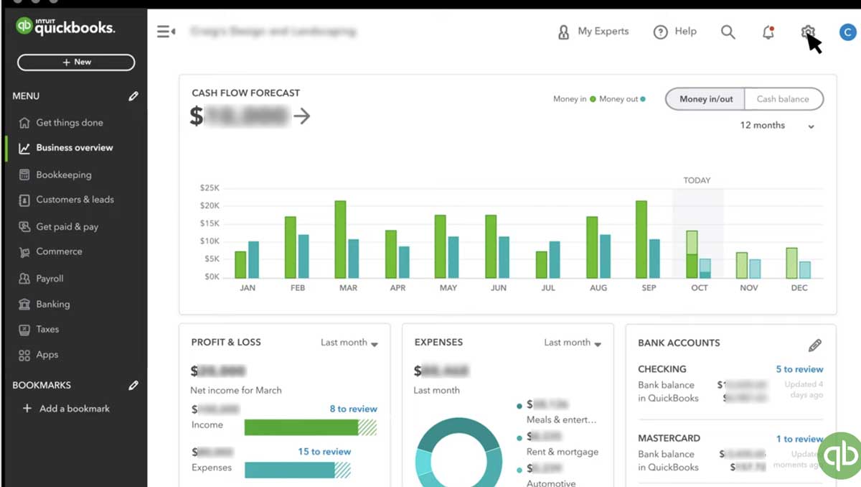Image resolution: width=861 pixels, height=487 pixels.
Task: Open the Bookkeeping menu item
Action: pyautogui.click(x=63, y=175)
